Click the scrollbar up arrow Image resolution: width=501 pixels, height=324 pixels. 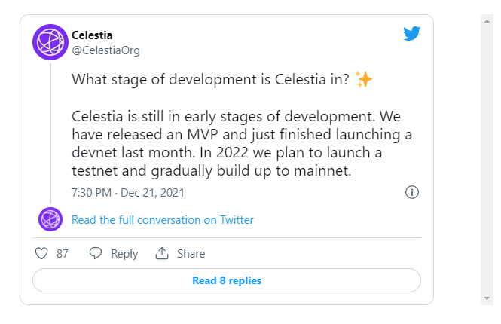click(487, 21)
